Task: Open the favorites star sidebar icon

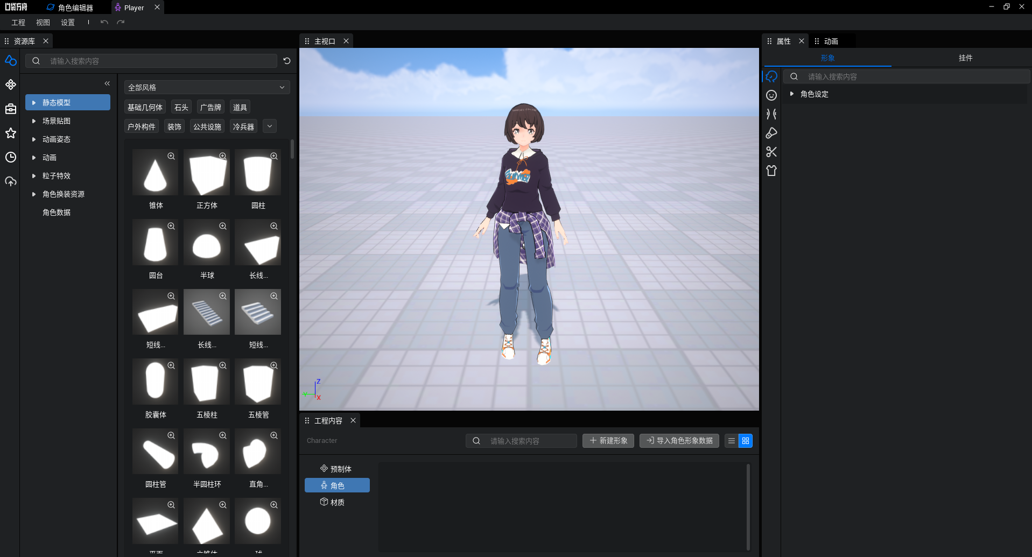Action: coord(11,133)
